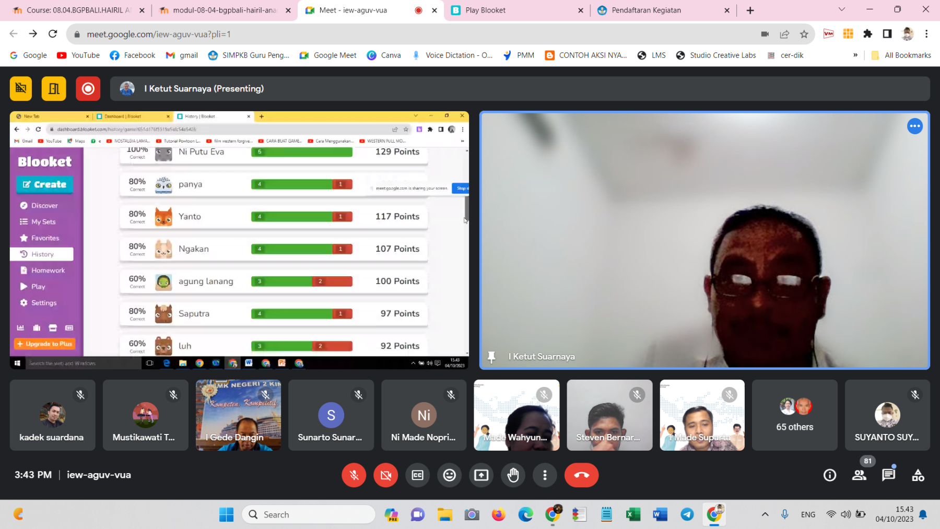Open the Canva bookmark
This screenshot has width=940, height=529.
pyautogui.click(x=384, y=55)
